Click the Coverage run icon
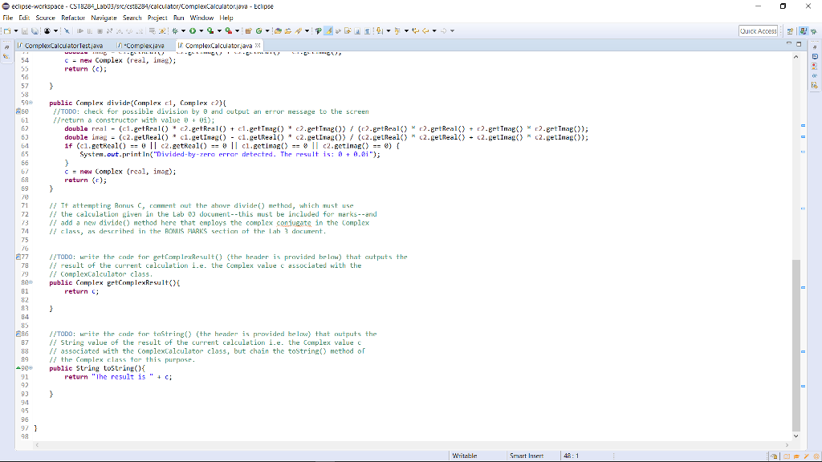 (210, 31)
